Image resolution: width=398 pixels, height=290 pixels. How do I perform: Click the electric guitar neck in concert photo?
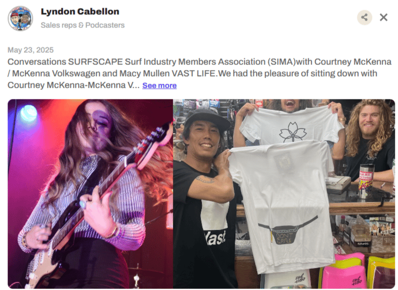[x=132, y=161]
